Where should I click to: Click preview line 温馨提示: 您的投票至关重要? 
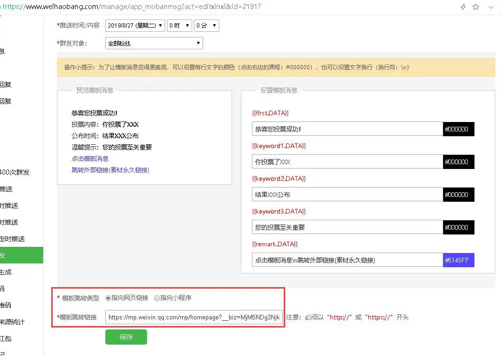[112, 147]
